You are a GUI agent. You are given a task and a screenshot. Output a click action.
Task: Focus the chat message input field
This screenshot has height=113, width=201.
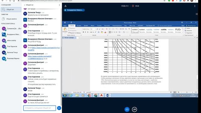(x=40, y=108)
